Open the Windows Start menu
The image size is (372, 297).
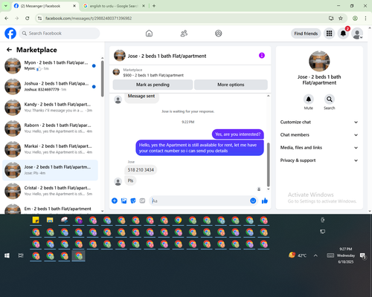7,255
